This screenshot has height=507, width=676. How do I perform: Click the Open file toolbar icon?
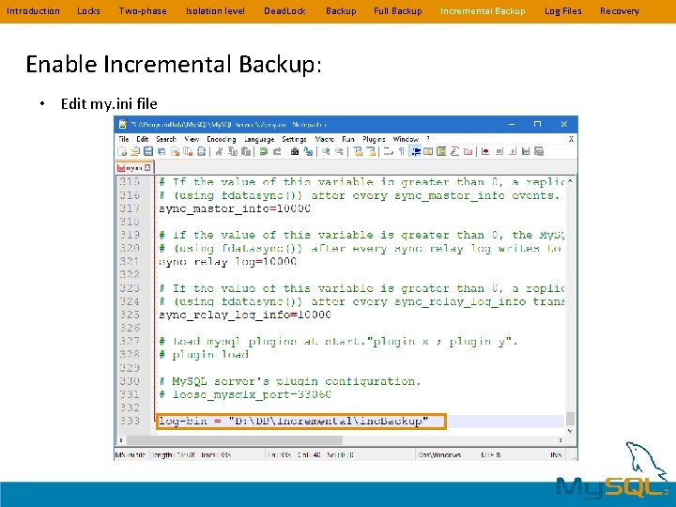click(135, 151)
